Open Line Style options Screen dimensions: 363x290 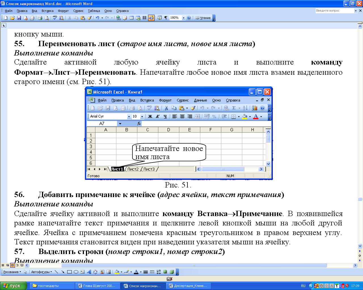145,272
